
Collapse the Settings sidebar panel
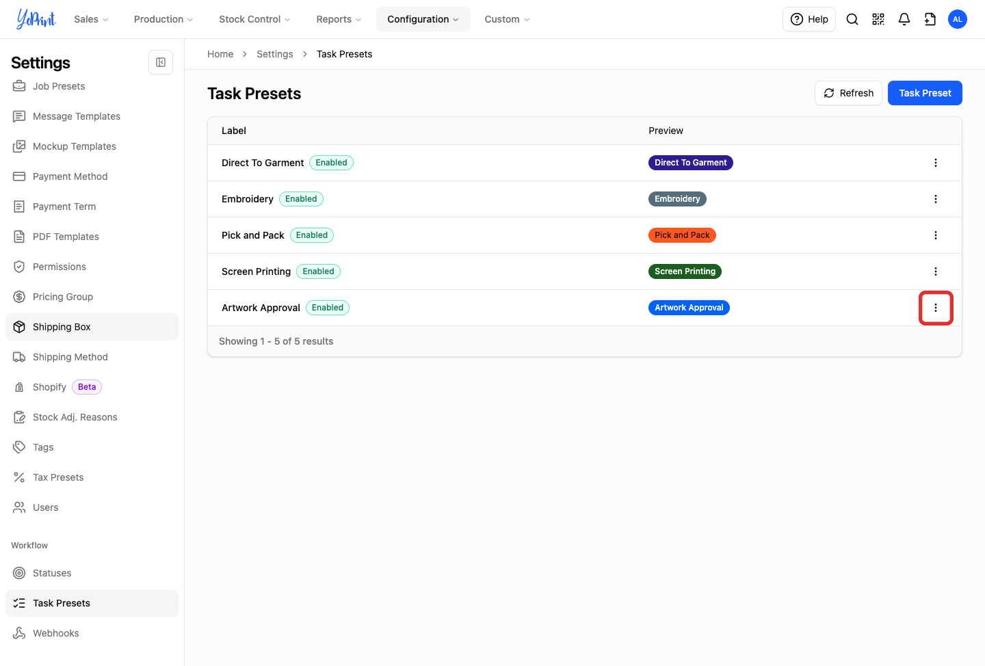(x=161, y=62)
